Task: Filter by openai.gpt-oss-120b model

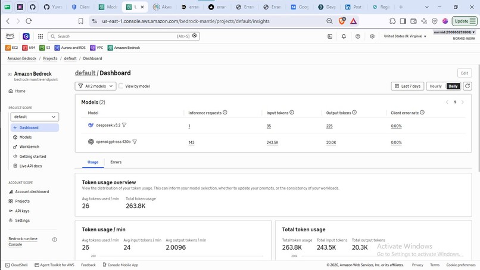Action: (135, 142)
